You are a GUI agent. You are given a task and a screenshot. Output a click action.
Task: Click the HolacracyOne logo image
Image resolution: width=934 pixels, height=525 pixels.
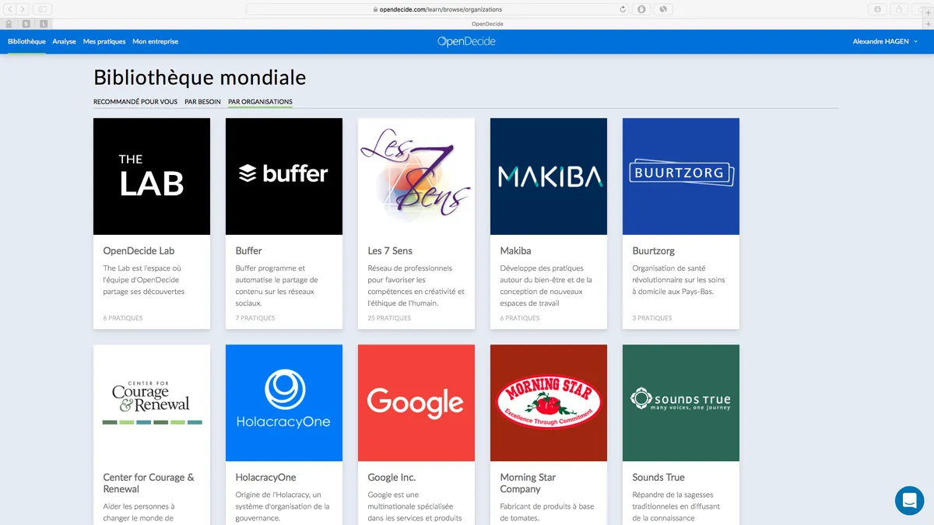coord(284,403)
